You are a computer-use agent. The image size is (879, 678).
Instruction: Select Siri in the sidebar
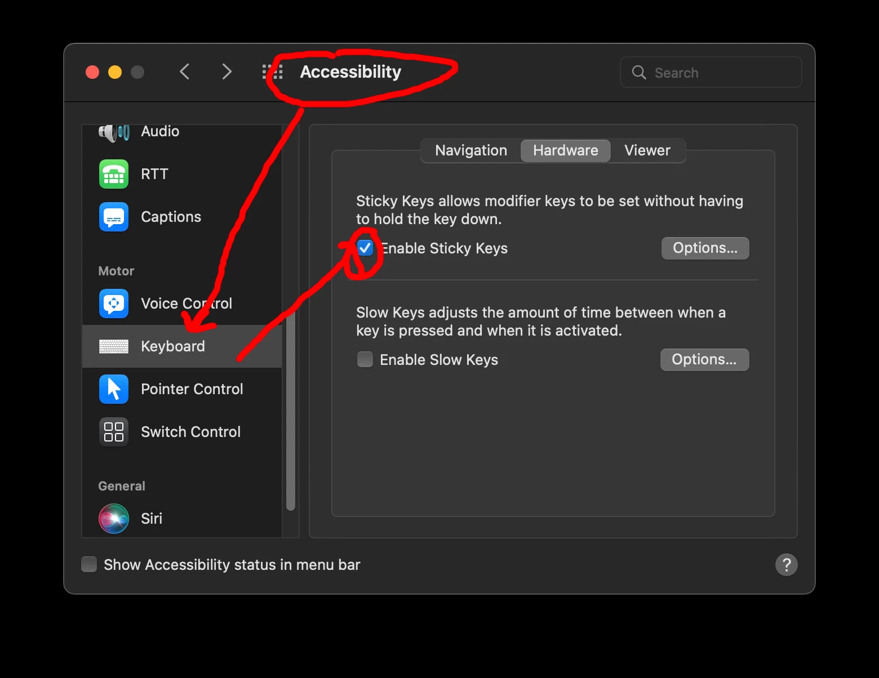click(x=182, y=519)
